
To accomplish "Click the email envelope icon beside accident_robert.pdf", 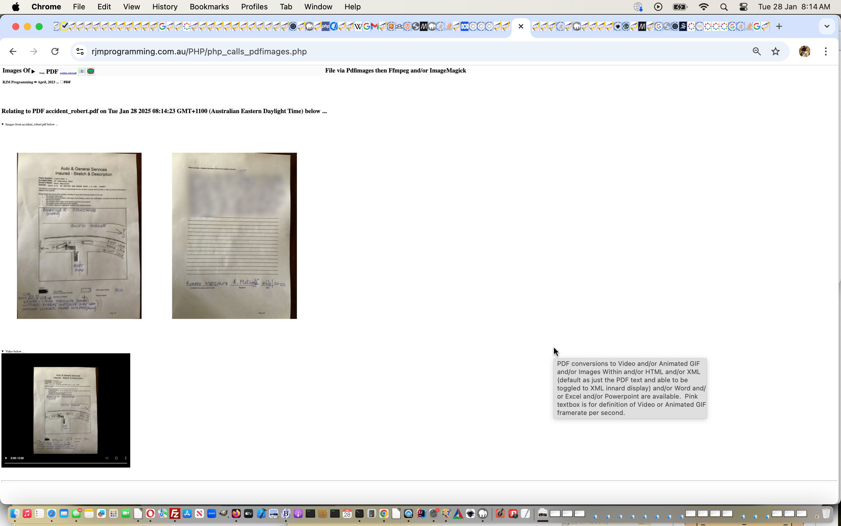I will 82,71.
